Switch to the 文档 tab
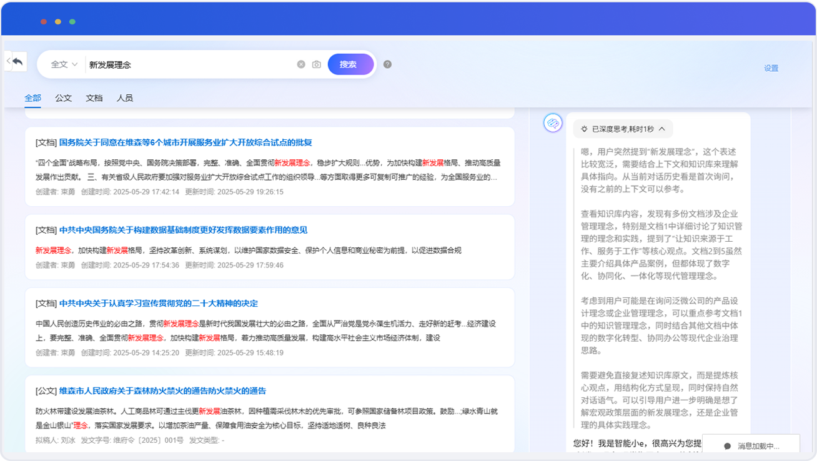This screenshot has height=461, width=817. pyautogui.click(x=94, y=98)
